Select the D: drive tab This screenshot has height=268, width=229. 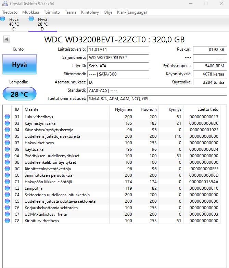(x=43, y=24)
